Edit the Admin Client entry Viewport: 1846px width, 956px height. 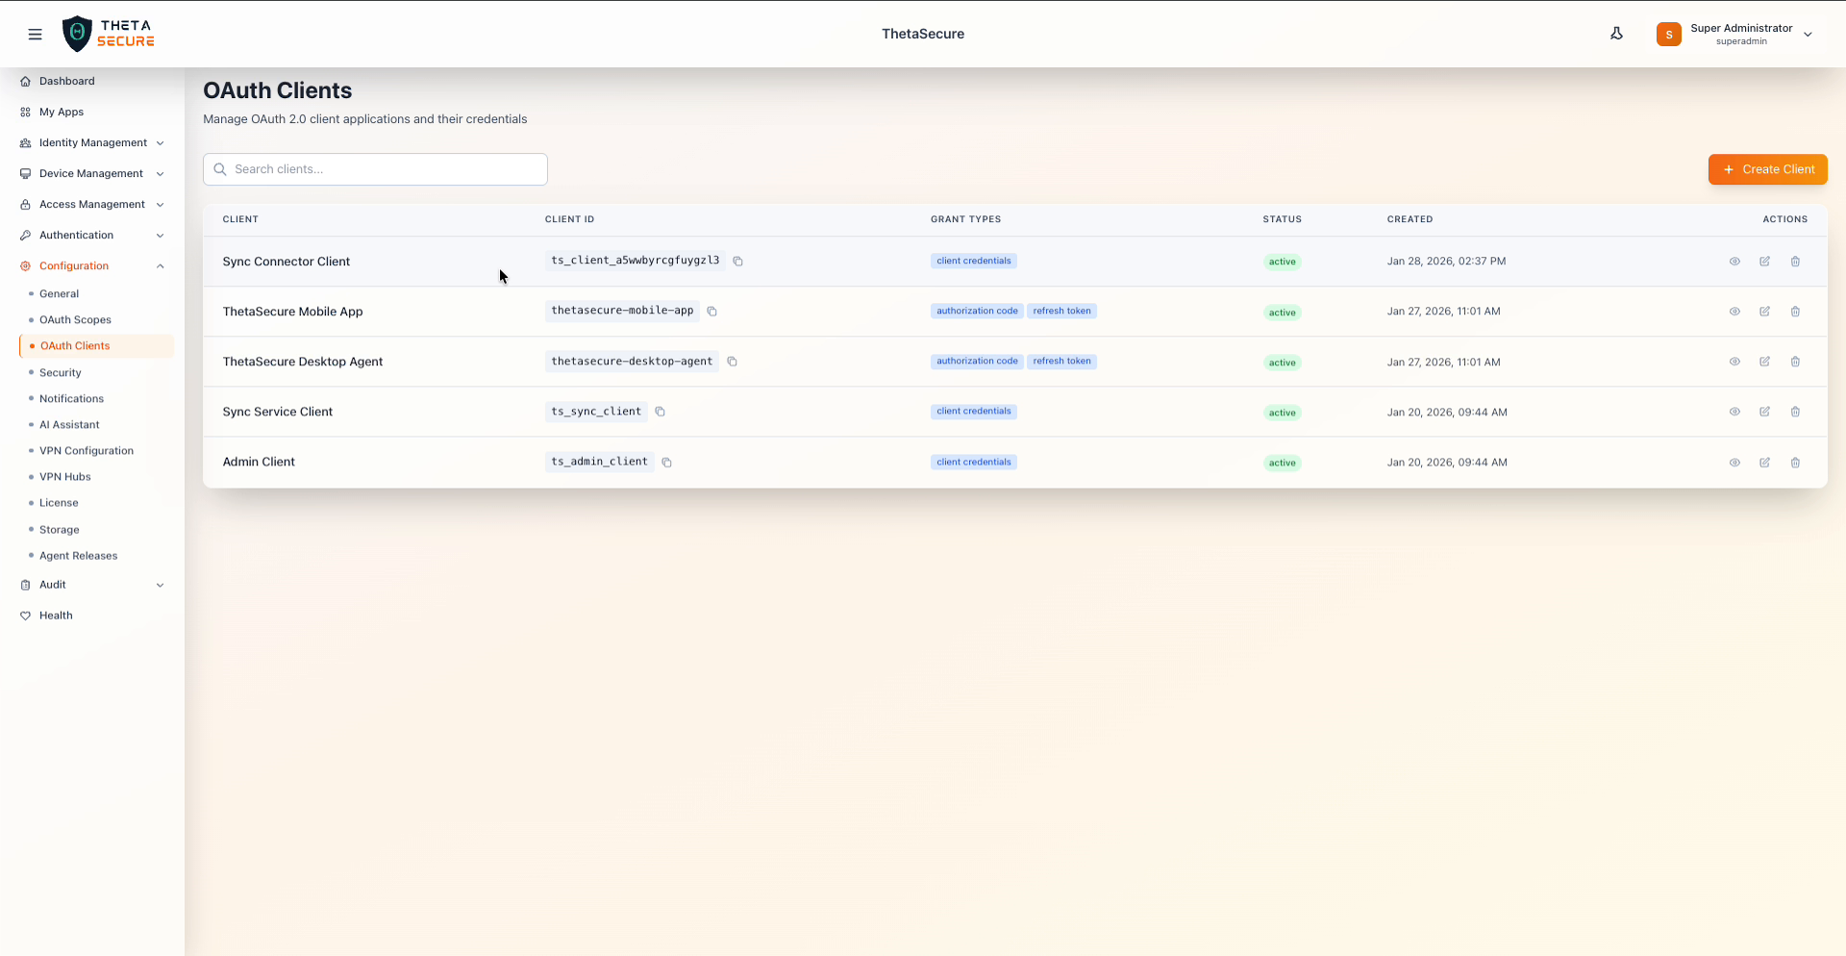click(1765, 462)
